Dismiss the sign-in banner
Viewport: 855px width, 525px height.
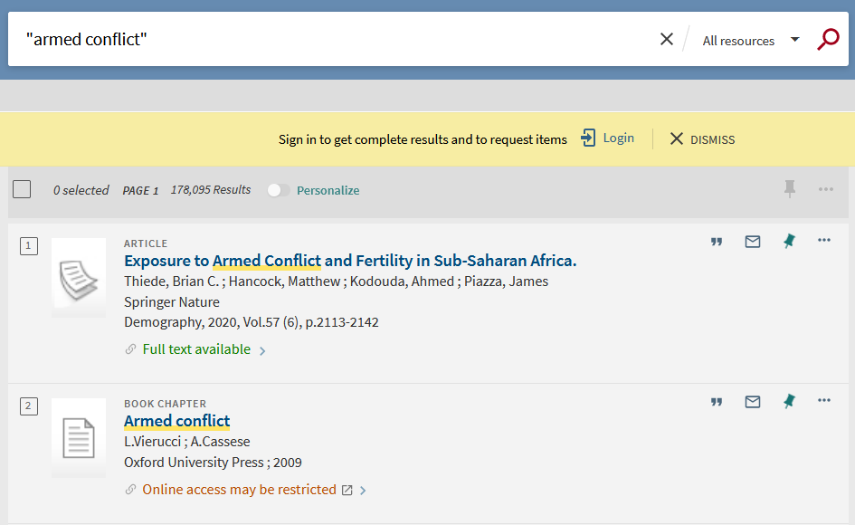coord(702,139)
